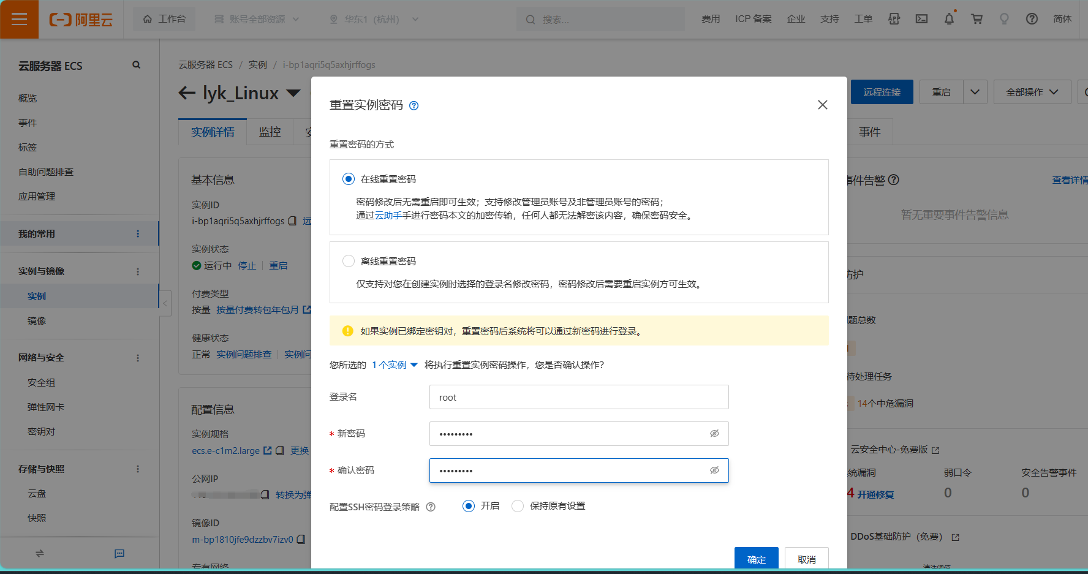Open the 费用 top menu
Viewport: 1088px width, 574px height.
(x=711, y=19)
